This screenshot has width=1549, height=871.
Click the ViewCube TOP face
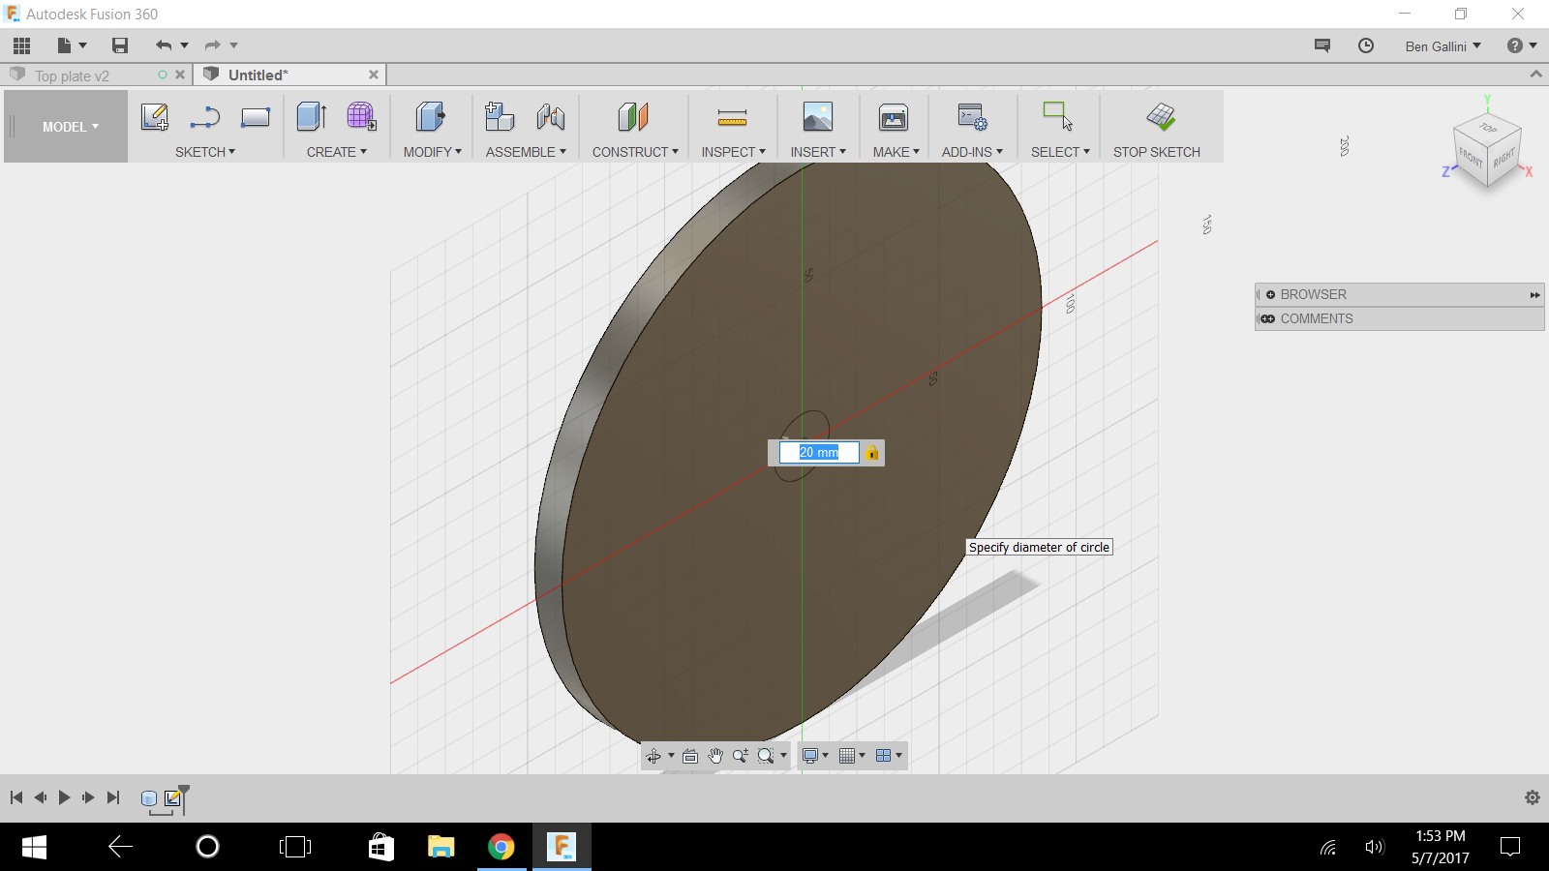[1488, 128]
